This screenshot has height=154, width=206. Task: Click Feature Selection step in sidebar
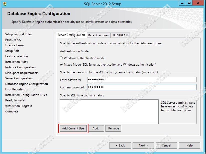(x=17, y=56)
